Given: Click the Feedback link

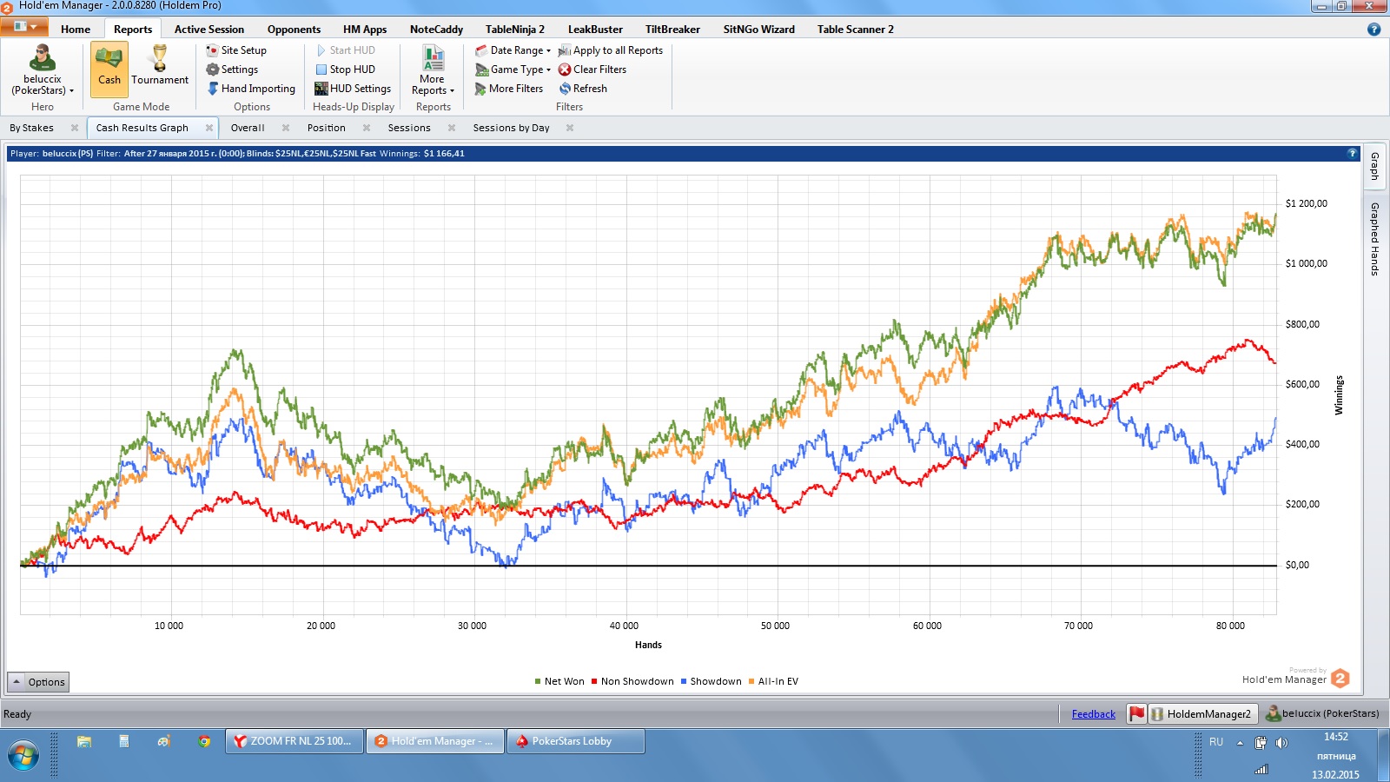Looking at the screenshot, I should click(x=1094, y=714).
